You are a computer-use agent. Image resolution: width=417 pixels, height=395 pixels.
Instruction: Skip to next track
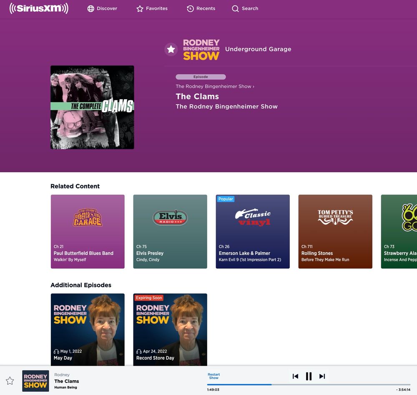pyautogui.click(x=322, y=376)
